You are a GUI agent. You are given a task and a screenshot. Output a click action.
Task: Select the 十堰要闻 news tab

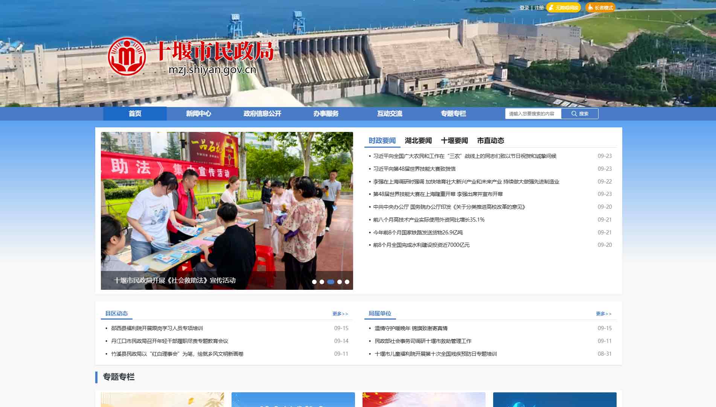454,141
